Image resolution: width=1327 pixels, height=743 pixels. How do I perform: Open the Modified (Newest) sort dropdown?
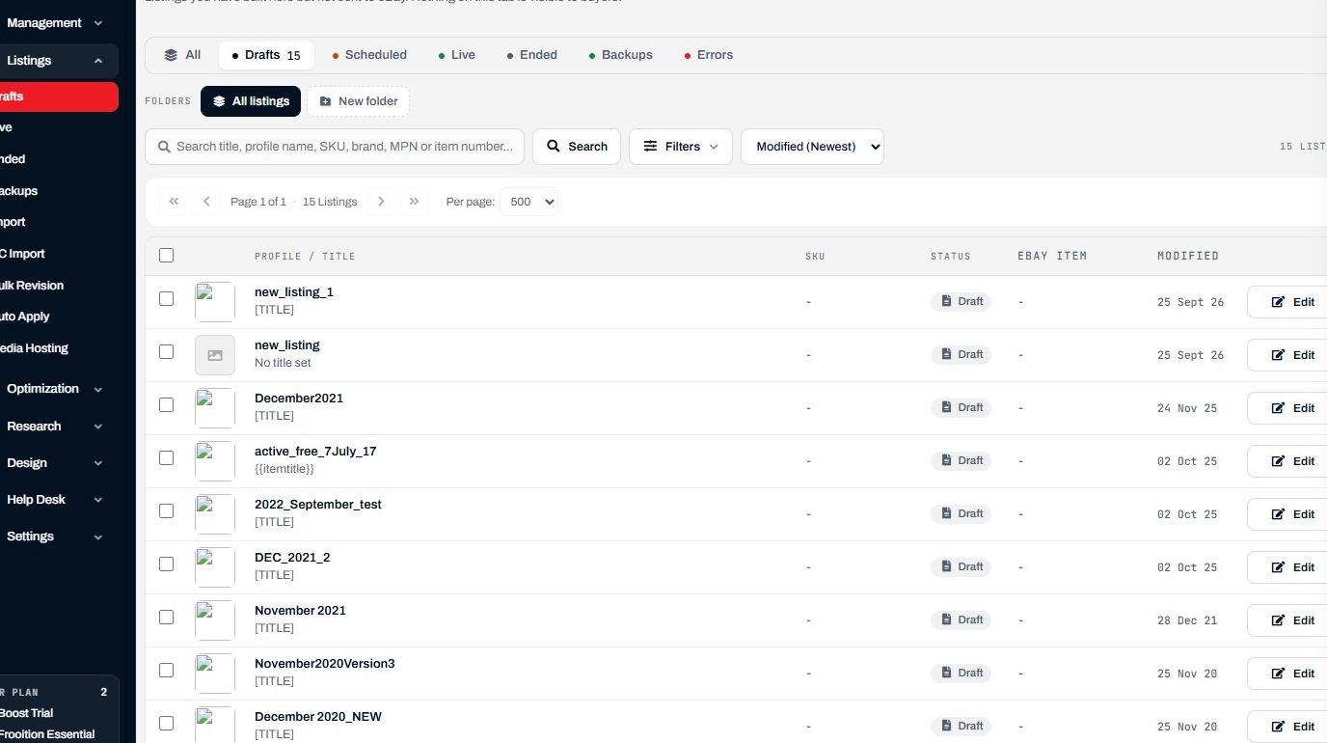click(812, 147)
